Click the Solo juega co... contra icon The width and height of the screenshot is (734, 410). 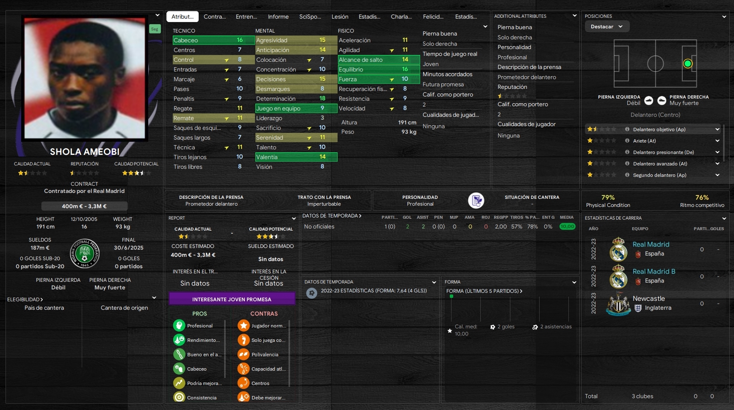click(244, 340)
